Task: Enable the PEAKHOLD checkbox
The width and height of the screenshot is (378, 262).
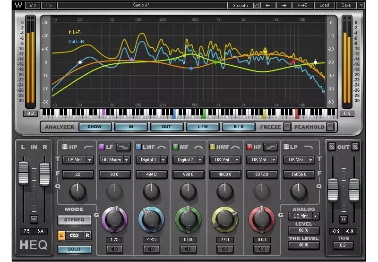Action: [x=330, y=127]
